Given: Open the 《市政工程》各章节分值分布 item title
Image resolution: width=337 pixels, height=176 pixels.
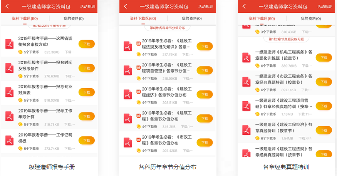Looking at the screenshot, I should (166, 140).
